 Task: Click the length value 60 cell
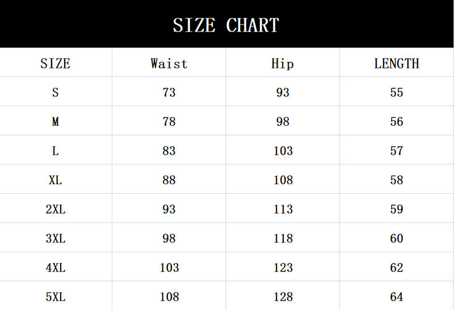(x=397, y=239)
